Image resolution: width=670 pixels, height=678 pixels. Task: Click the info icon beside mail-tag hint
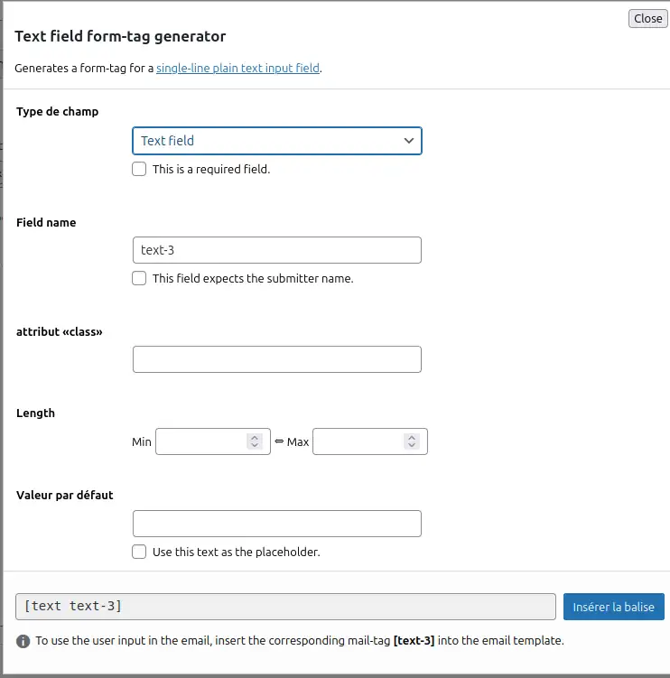click(x=23, y=641)
